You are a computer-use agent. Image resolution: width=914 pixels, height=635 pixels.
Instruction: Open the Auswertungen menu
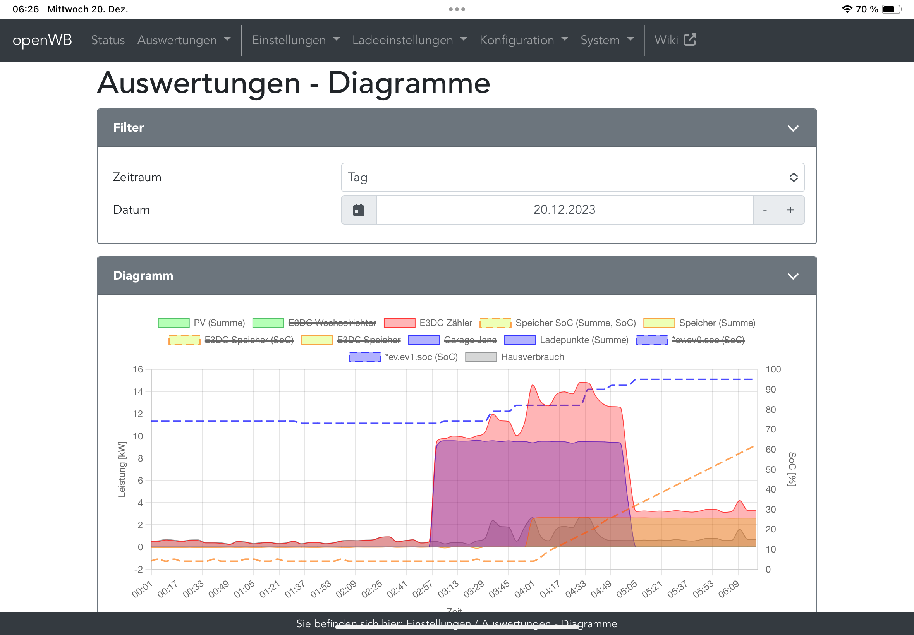click(184, 40)
